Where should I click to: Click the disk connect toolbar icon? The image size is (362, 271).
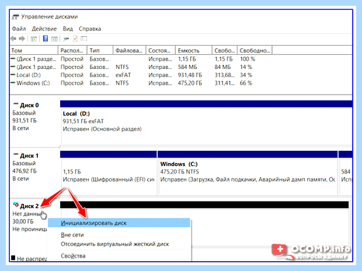[x=66, y=39]
